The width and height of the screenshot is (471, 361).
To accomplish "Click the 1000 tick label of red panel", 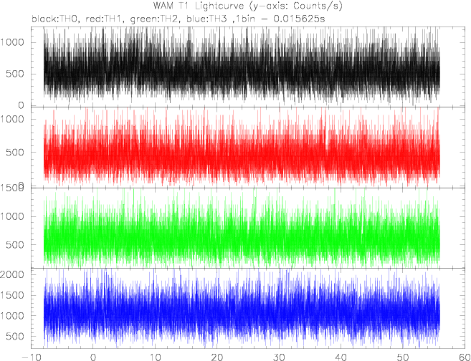I will (11, 119).
